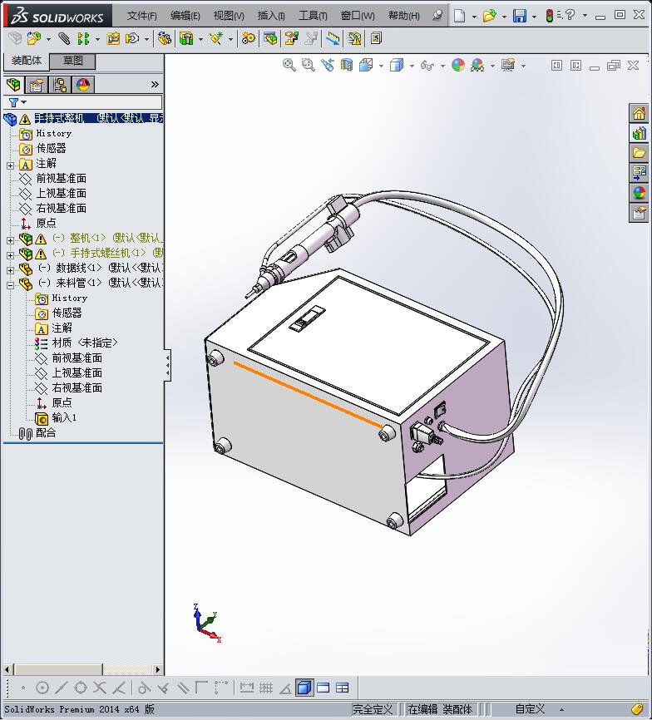Click the Interference Detection icon
Viewport: 652px width, 720px height.
click(355, 38)
